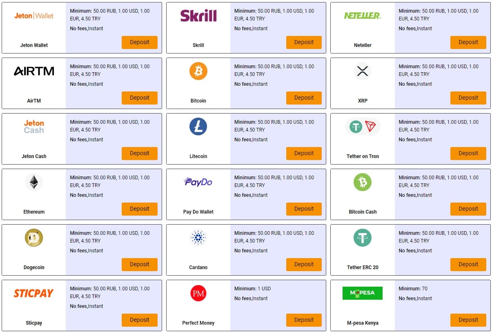Click the Dogecoin coin icon

[34, 238]
